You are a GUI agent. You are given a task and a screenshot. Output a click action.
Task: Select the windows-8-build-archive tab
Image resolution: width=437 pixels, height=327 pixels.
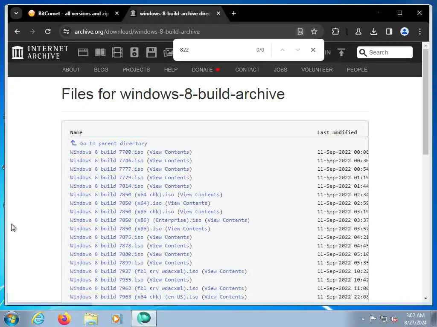(x=174, y=13)
